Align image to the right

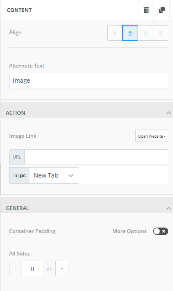[x=145, y=33]
